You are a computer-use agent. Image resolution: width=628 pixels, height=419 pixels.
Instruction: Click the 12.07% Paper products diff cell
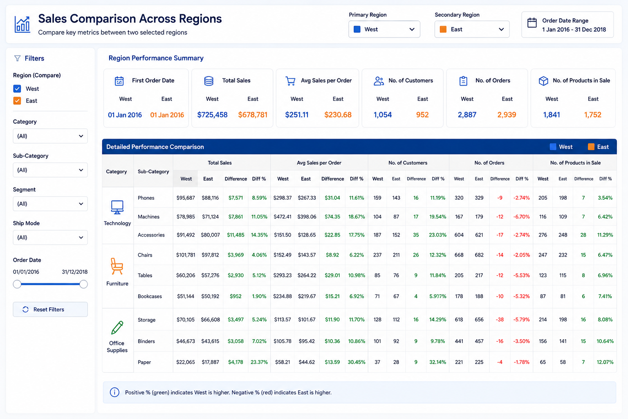(x=605, y=362)
